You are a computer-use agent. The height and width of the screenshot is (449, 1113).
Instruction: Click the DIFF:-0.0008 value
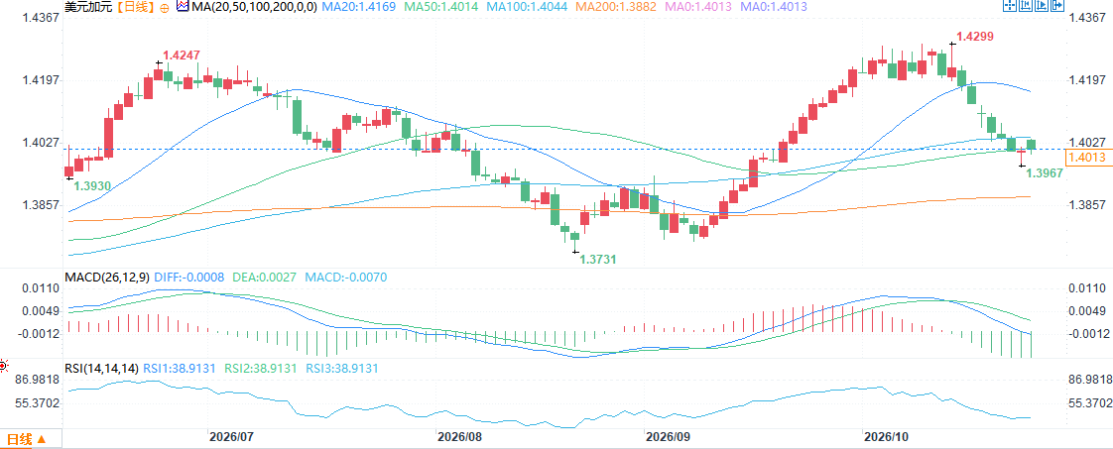[x=188, y=278]
